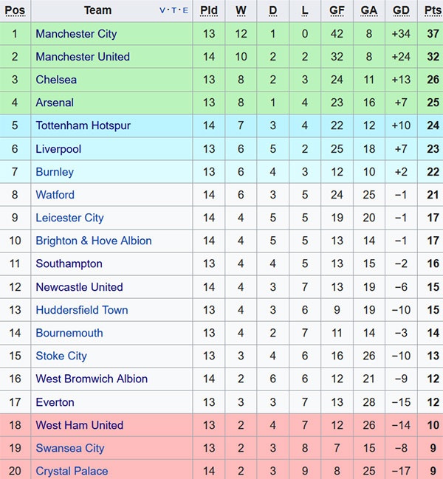Open the West Ham United link
The image size is (443, 479).
(x=79, y=425)
